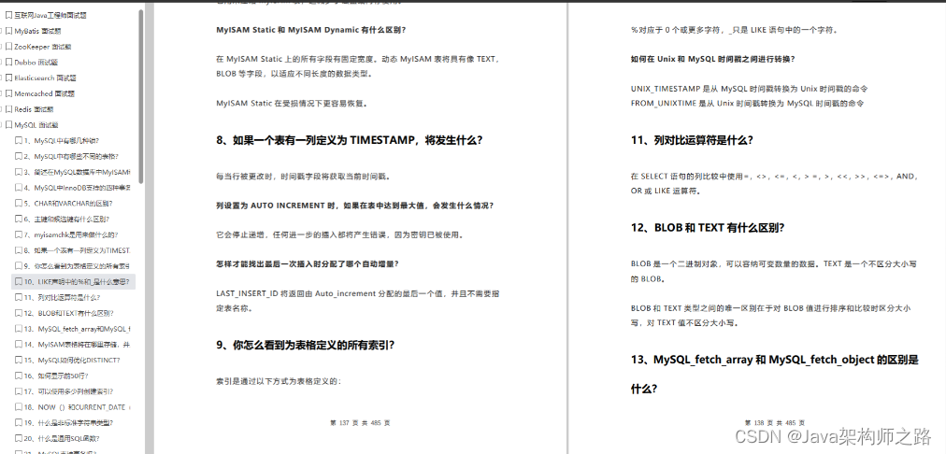
Task: Click heading 11、列对比运算符是什么?
Action: tap(692, 140)
